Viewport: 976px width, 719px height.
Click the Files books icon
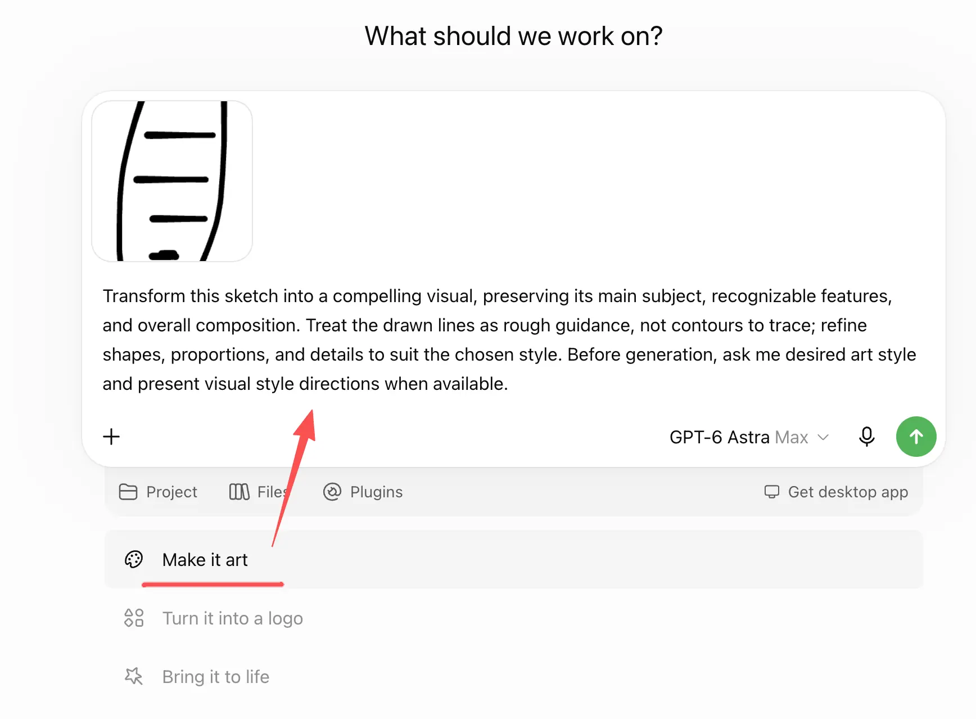[240, 492]
